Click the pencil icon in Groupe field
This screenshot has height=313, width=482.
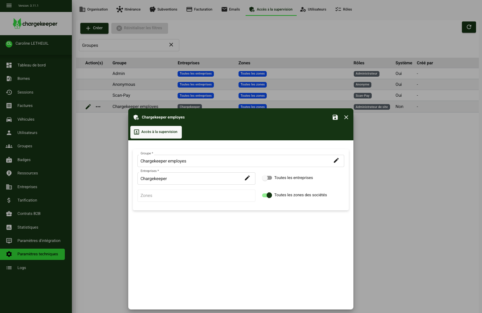pyautogui.click(x=336, y=161)
